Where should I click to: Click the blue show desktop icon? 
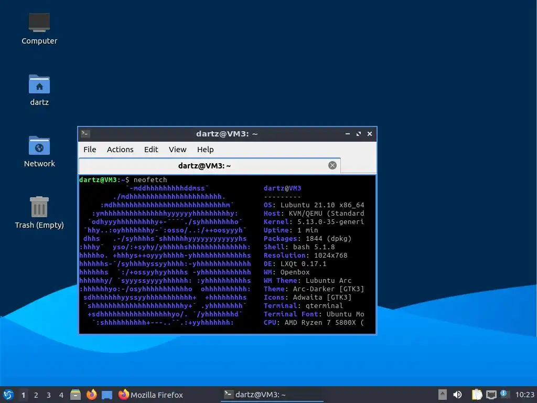107,395
